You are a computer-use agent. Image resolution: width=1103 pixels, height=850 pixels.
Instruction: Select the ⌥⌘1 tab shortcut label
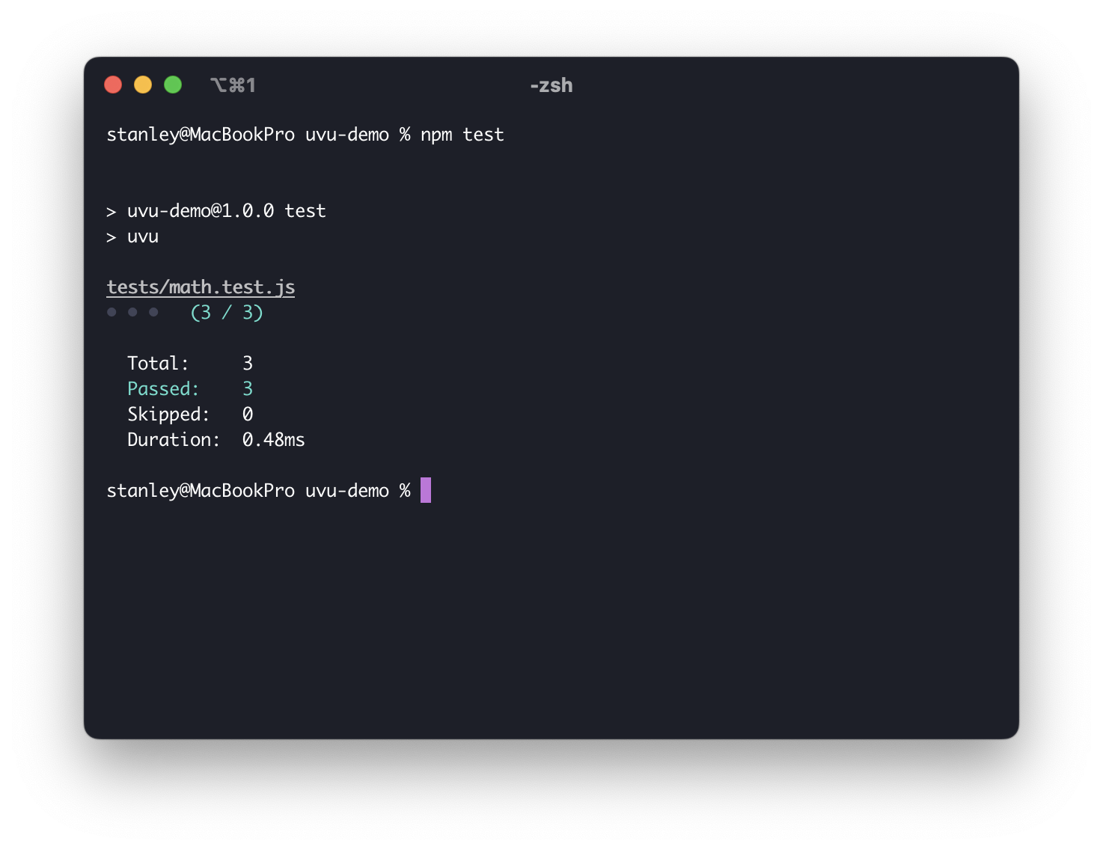tap(233, 85)
